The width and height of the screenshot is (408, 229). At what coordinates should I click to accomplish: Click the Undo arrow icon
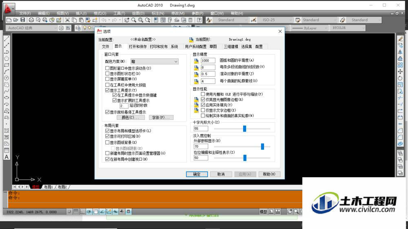coord(104,20)
